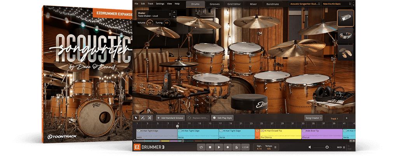
Task: Select the pencil draw tool
Action: (x=143, y=118)
